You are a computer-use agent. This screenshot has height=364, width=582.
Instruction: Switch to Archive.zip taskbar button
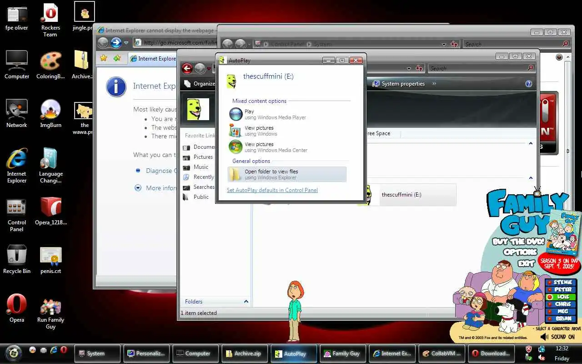[x=245, y=353]
